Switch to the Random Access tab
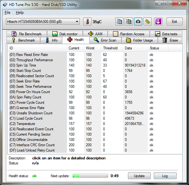The width and height of the screenshot is (189, 185). [129, 34]
